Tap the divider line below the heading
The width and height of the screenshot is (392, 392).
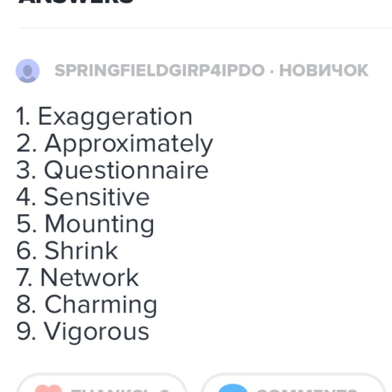click(205, 28)
